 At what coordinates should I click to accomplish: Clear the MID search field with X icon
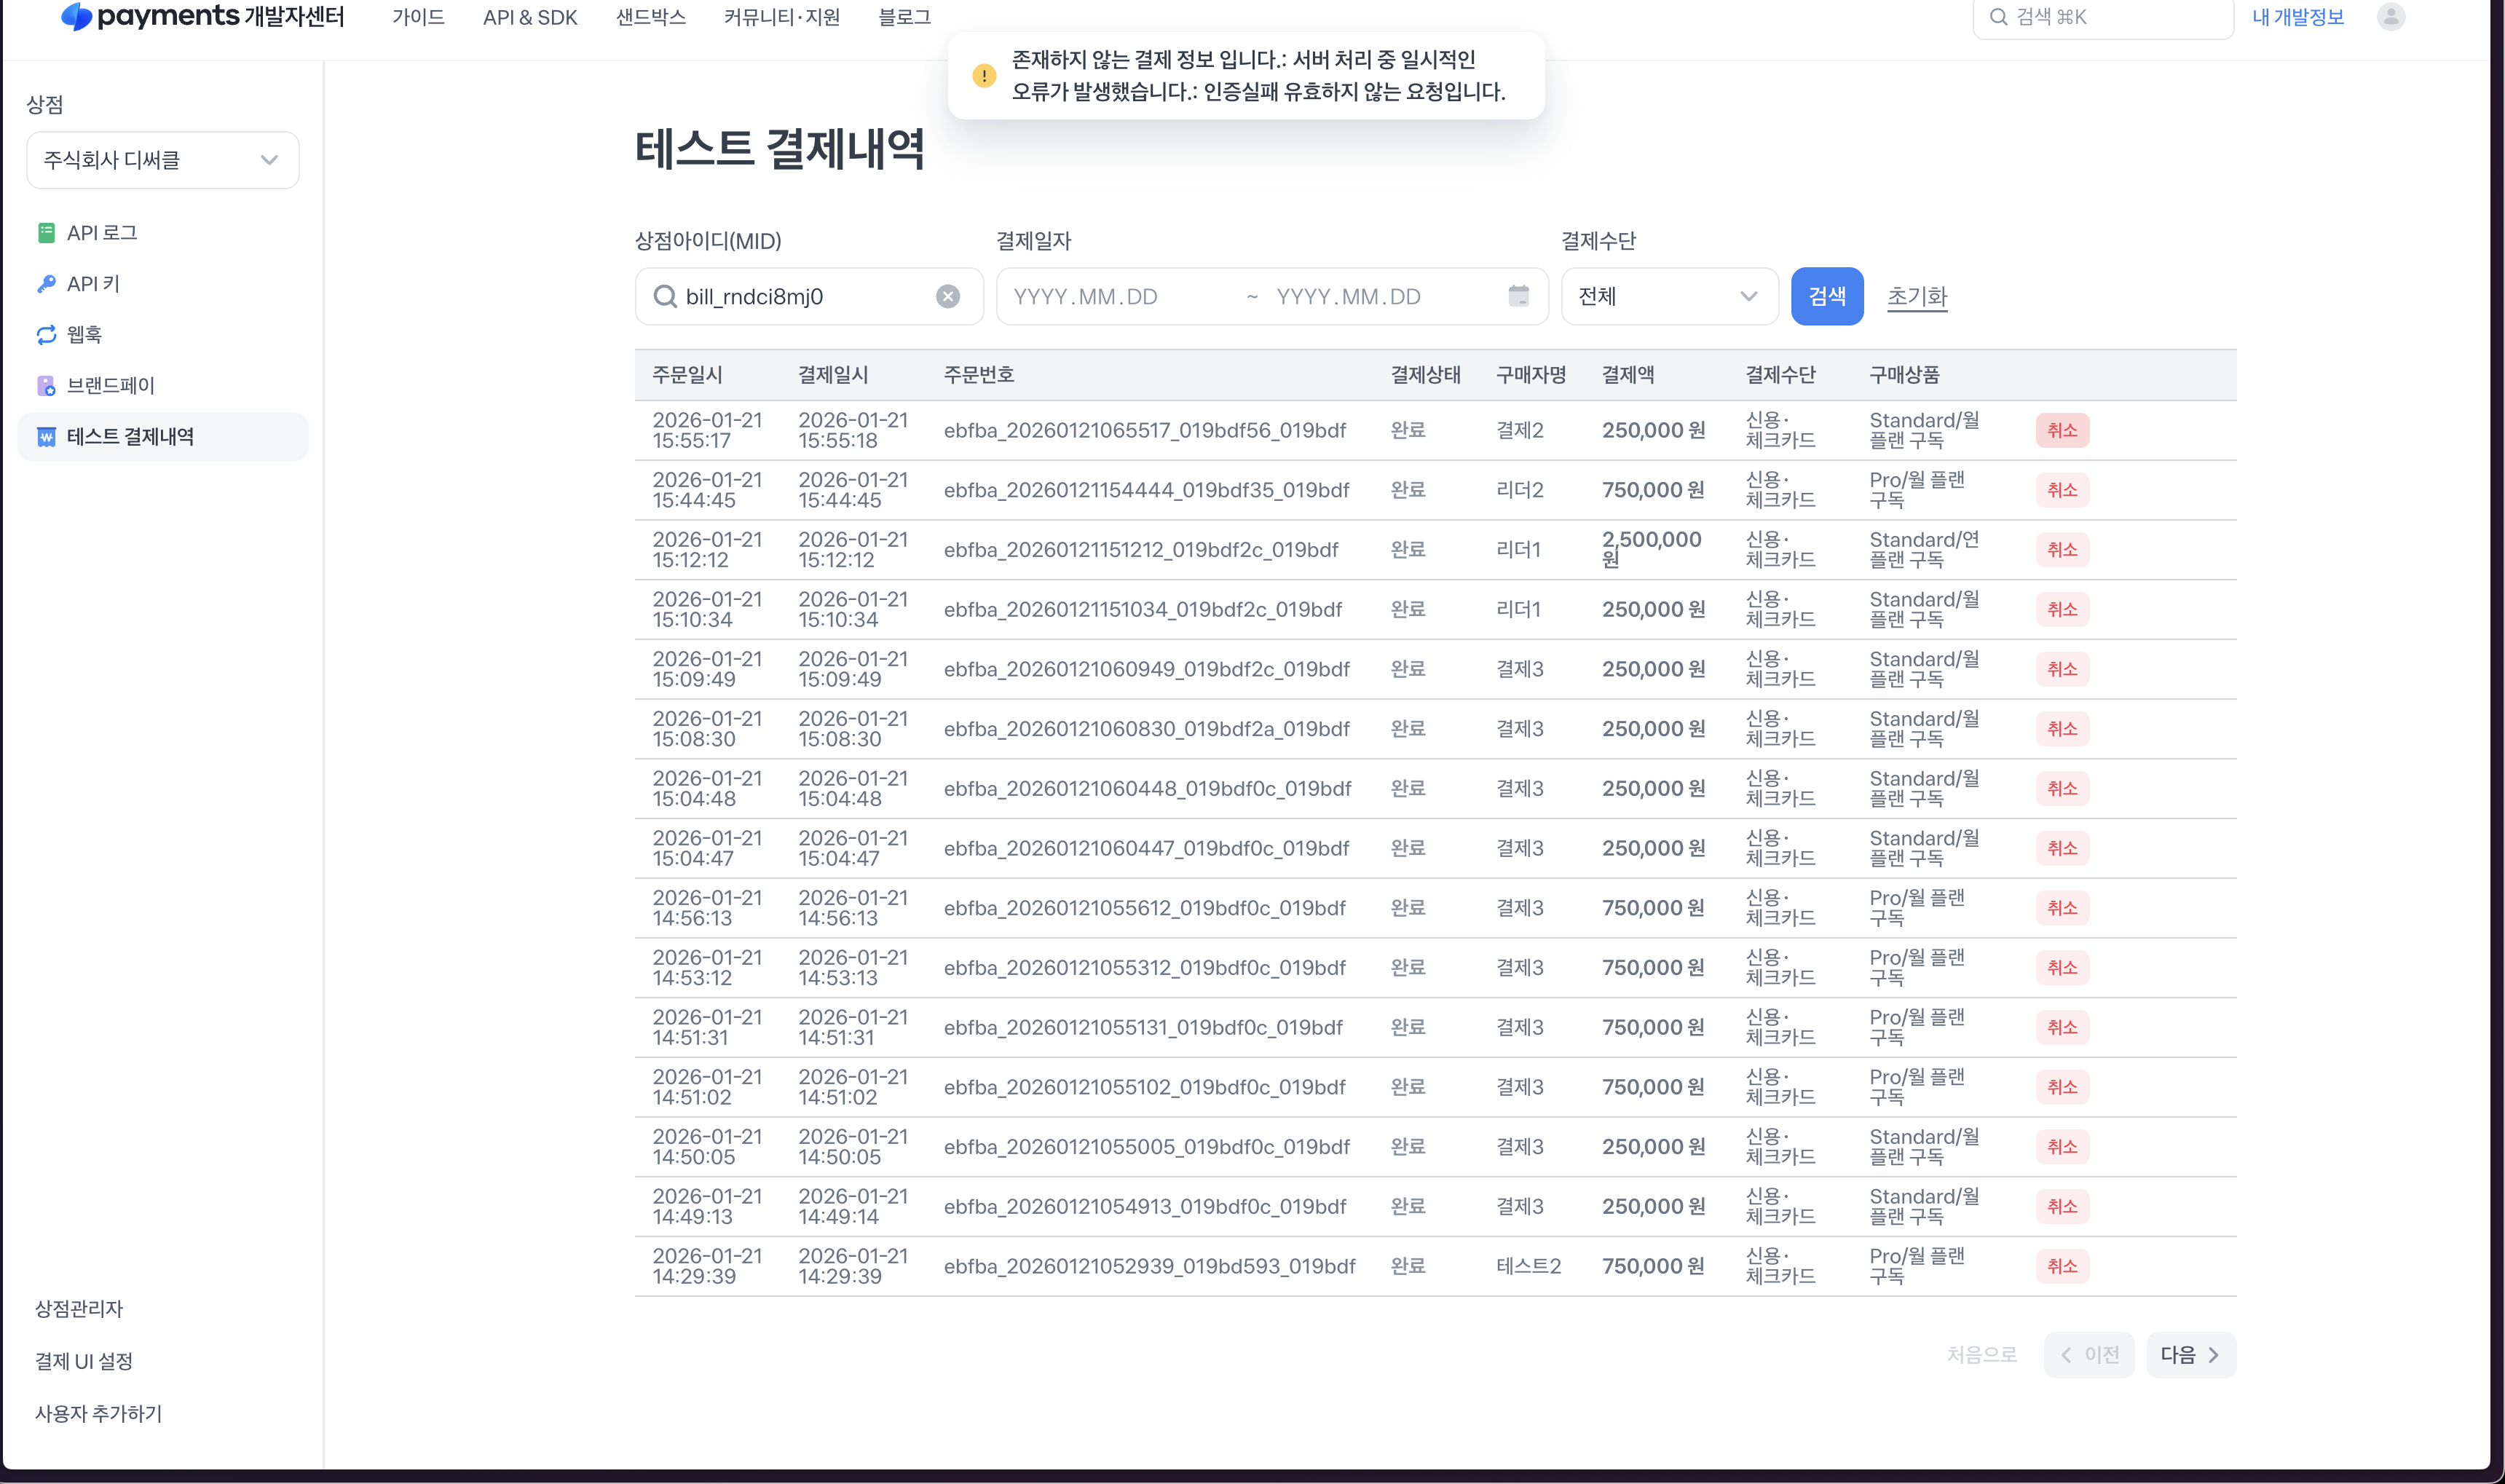(947, 296)
